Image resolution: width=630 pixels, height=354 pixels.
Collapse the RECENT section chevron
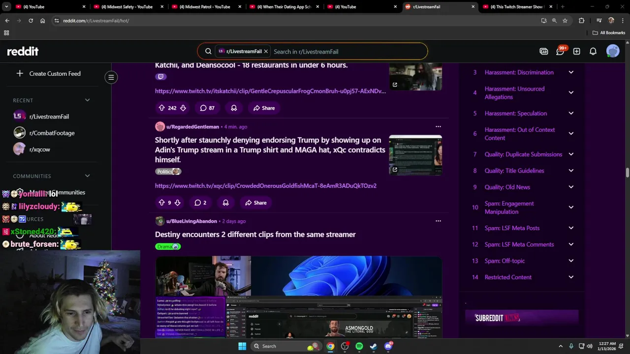(87, 100)
